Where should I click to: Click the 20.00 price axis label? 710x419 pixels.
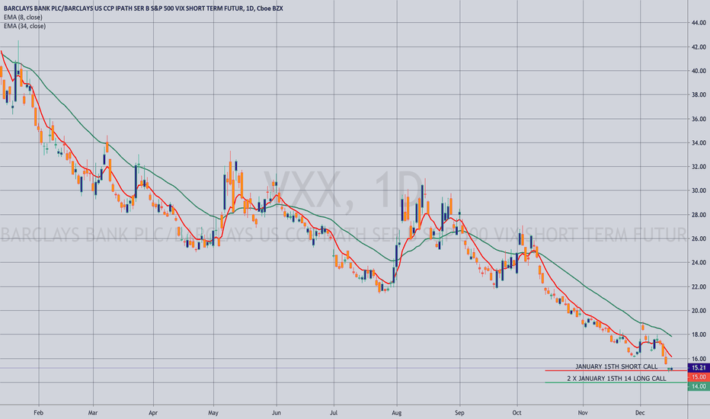(699, 311)
